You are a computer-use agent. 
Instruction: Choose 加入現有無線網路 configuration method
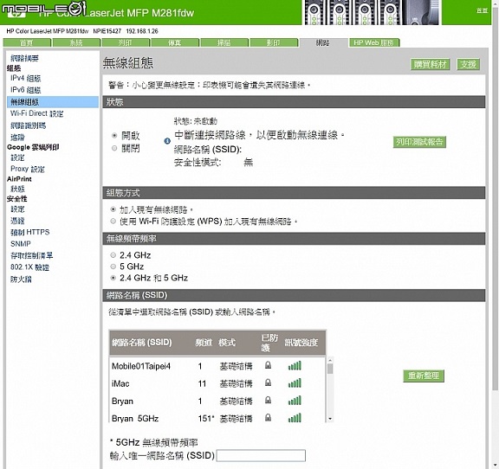(x=113, y=209)
